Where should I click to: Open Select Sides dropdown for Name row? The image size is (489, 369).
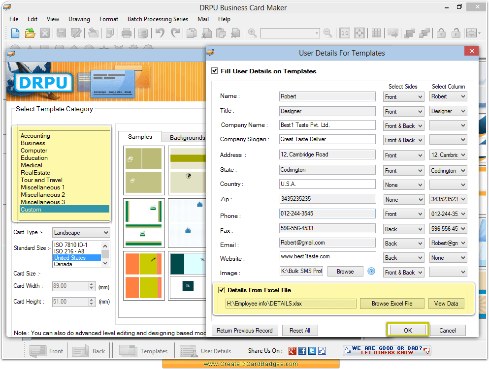[x=403, y=96]
